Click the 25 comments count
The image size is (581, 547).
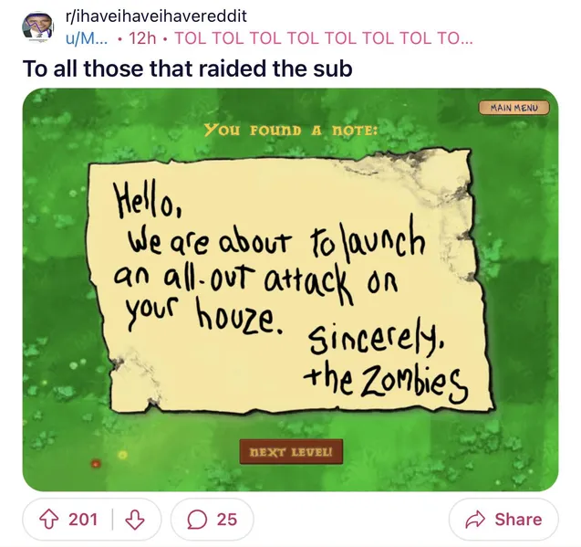click(226, 520)
